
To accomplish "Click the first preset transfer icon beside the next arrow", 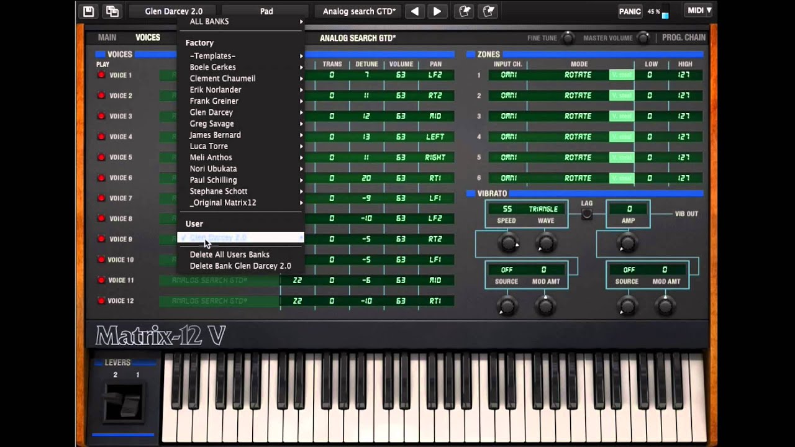I will coord(464,11).
